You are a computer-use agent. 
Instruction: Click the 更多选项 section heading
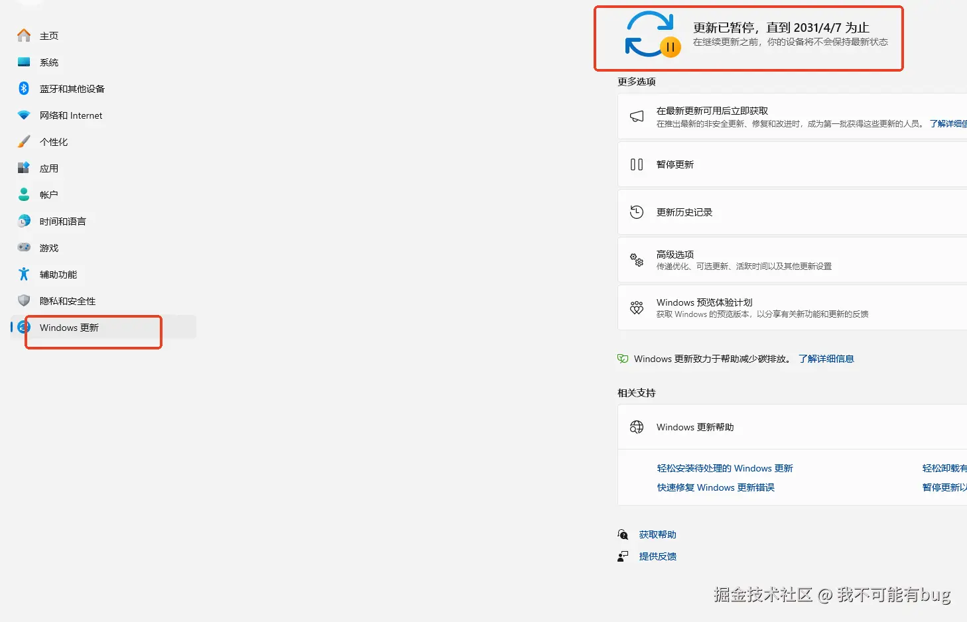point(637,82)
